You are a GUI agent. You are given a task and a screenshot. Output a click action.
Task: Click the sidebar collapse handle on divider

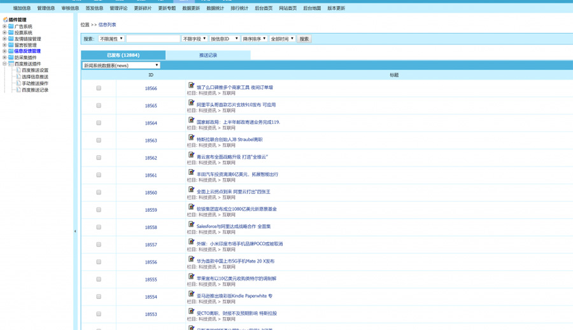[75, 231]
